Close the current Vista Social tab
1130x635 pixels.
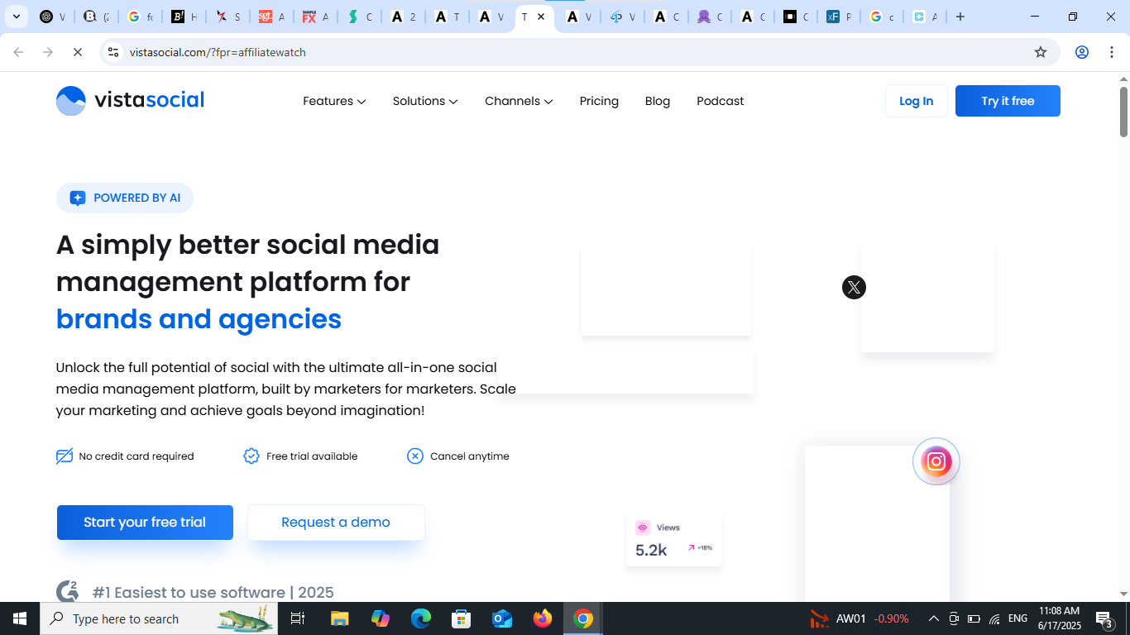coord(541,17)
